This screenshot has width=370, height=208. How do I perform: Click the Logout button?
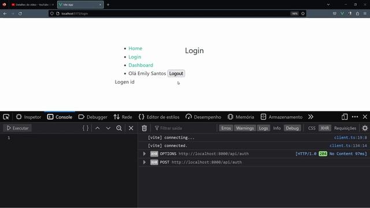[x=176, y=73]
